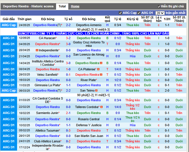Open CA Central Cordoba SDE link
Screen dimensions: 189x152
click(48, 100)
